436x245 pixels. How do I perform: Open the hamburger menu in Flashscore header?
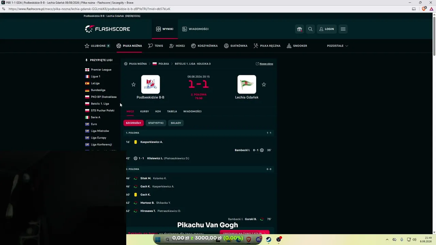click(343, 29)
